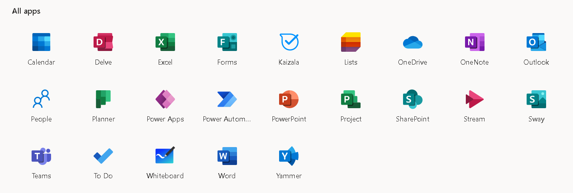Open the OneNote app icon
This screenshot has height=193, width=573.
pyautogui.click(x=474, y=42)
